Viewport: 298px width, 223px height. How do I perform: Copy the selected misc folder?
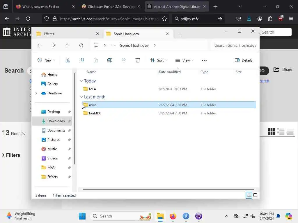pos(82,60)
